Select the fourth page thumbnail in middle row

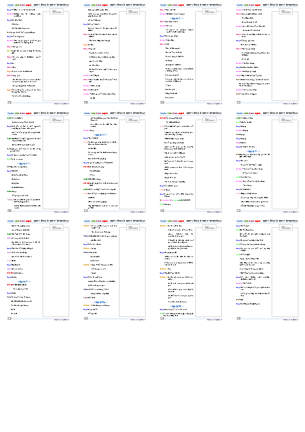click(267, 162)
